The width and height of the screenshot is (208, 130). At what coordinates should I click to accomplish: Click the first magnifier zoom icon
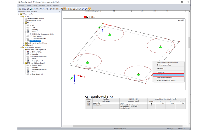click(51, 9)
